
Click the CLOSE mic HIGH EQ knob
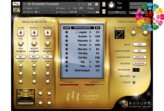point(21,65)
